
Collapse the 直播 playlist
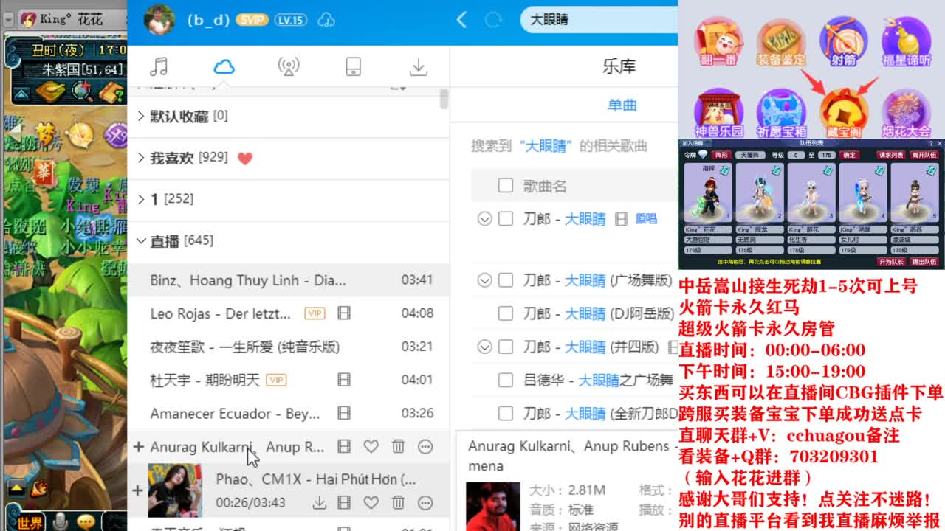coord(140,240)
